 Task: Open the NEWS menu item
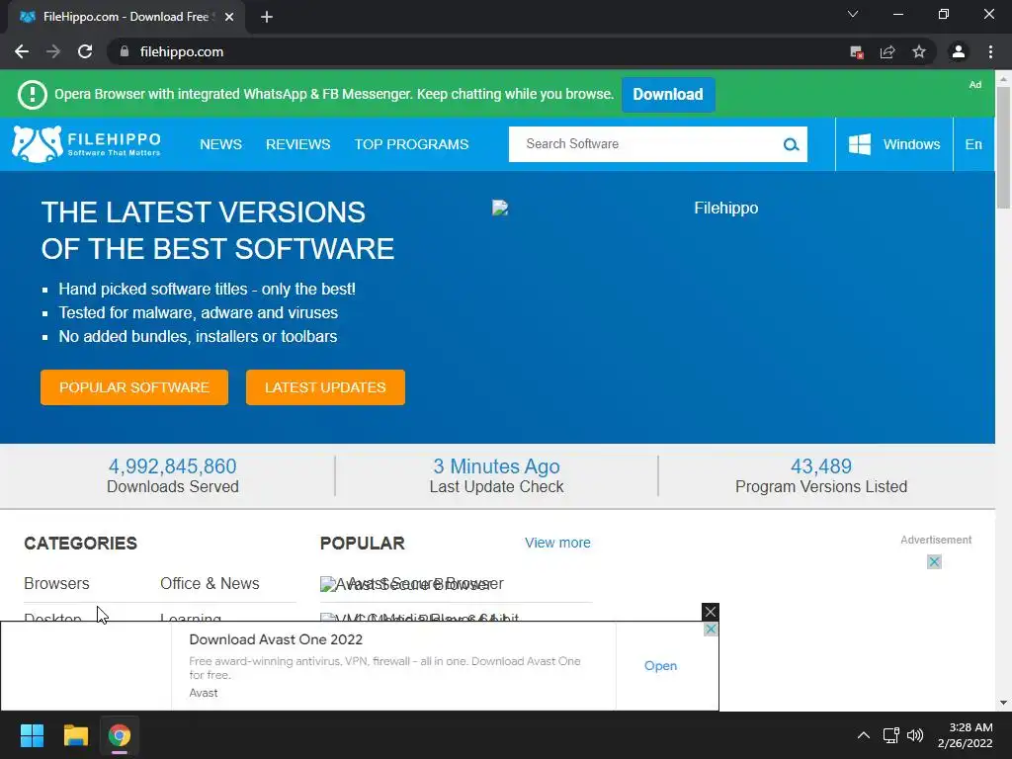(220, 144)
